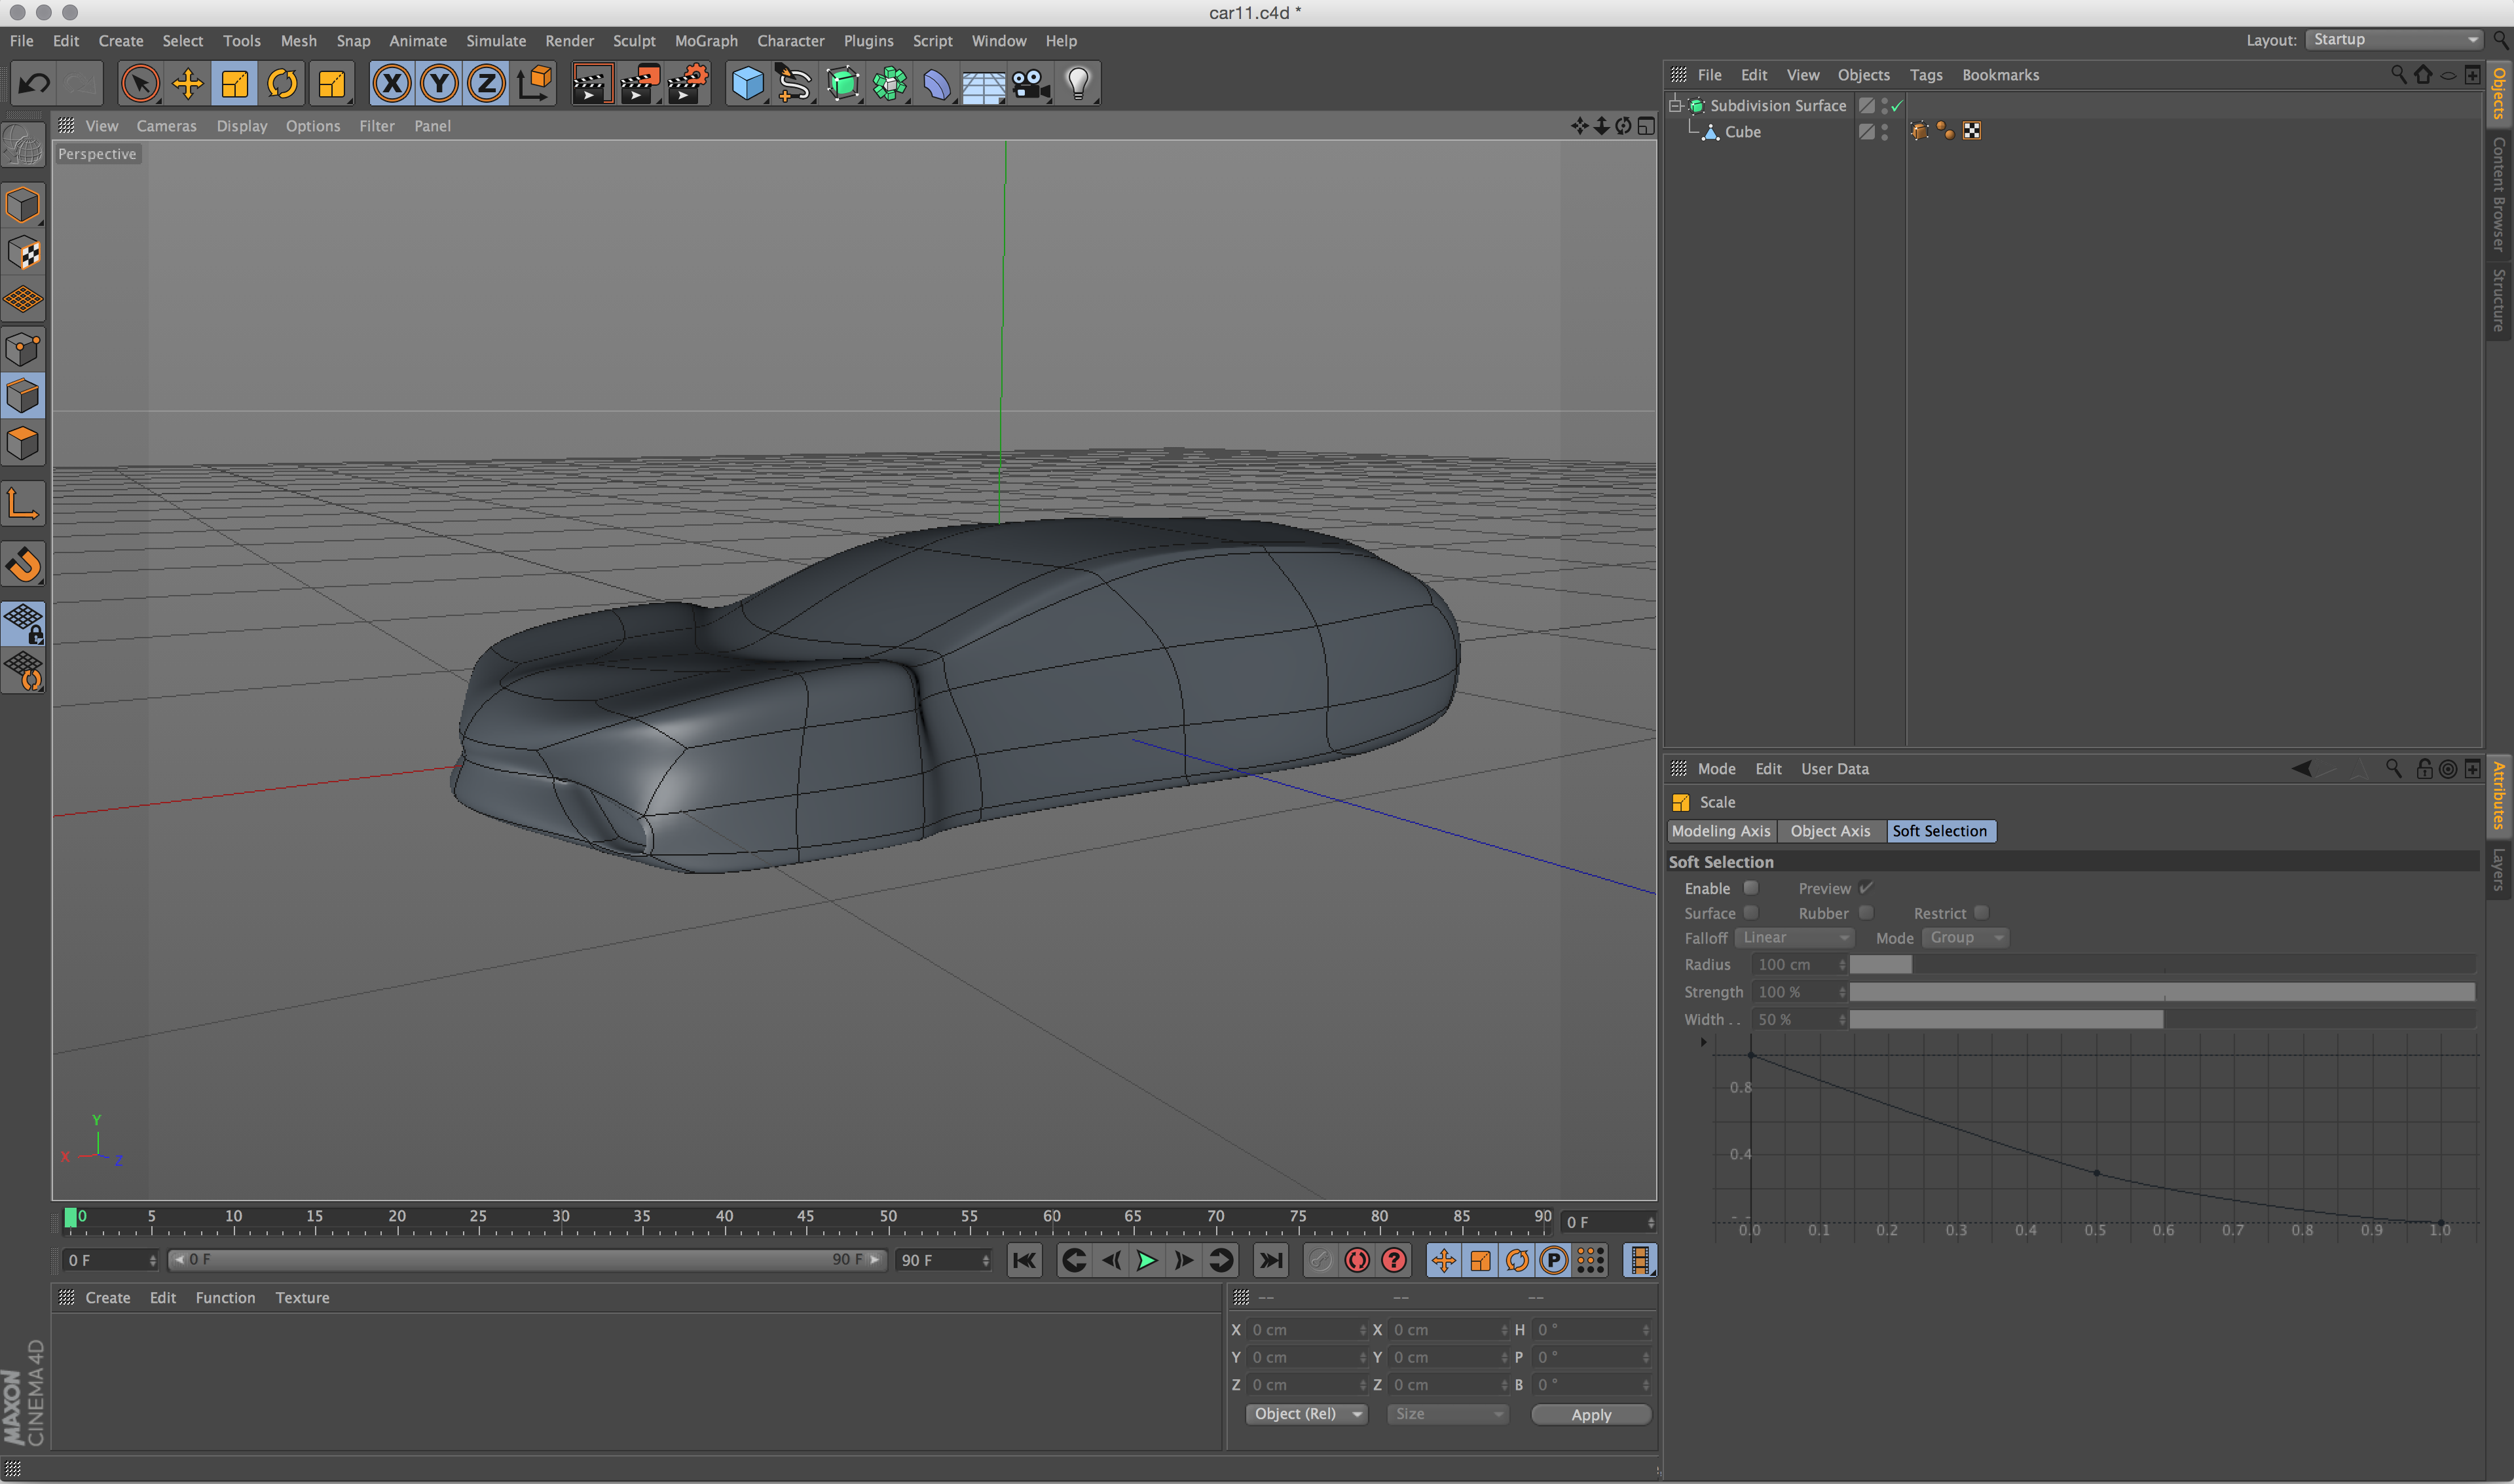Click Enable Axis icon

coord(23,504)
